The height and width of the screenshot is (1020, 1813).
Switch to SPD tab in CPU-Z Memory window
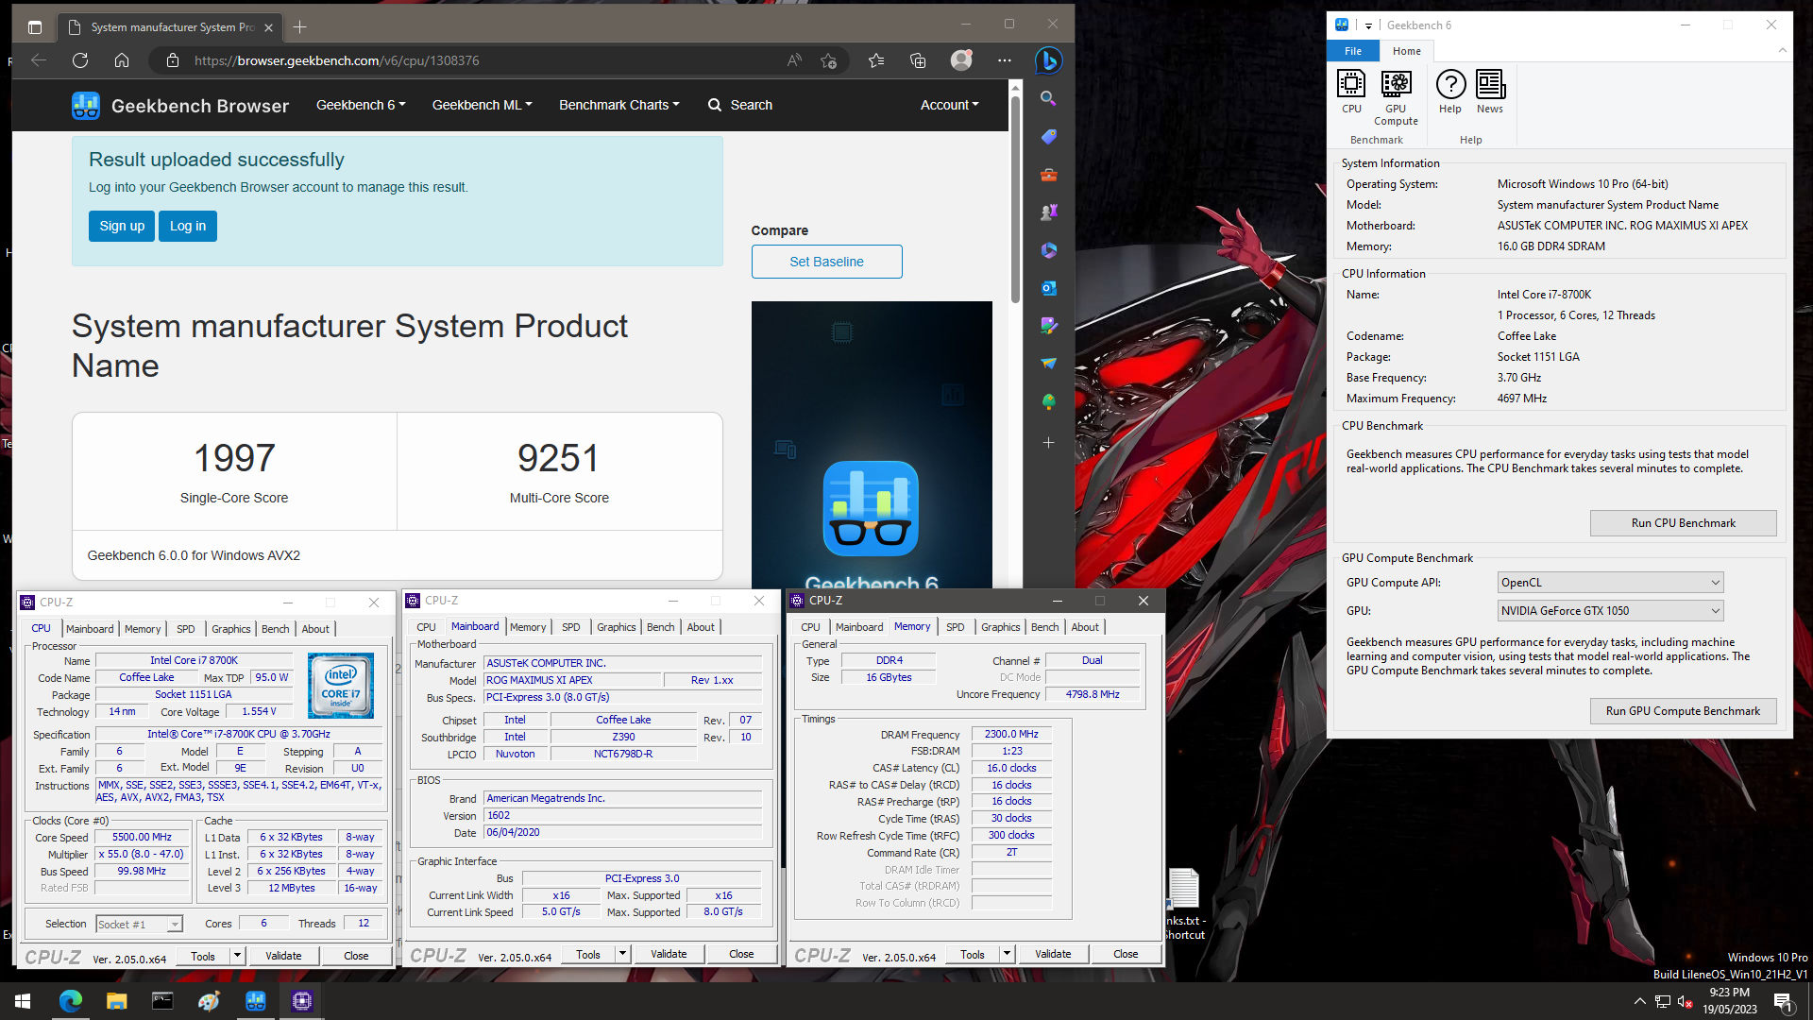pos(956,627)
